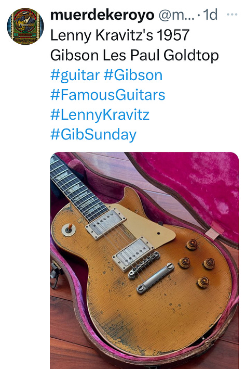Follow the #FamousGuitars hashtag link
This screenshot has width=246, height=369.
point(108,95)
